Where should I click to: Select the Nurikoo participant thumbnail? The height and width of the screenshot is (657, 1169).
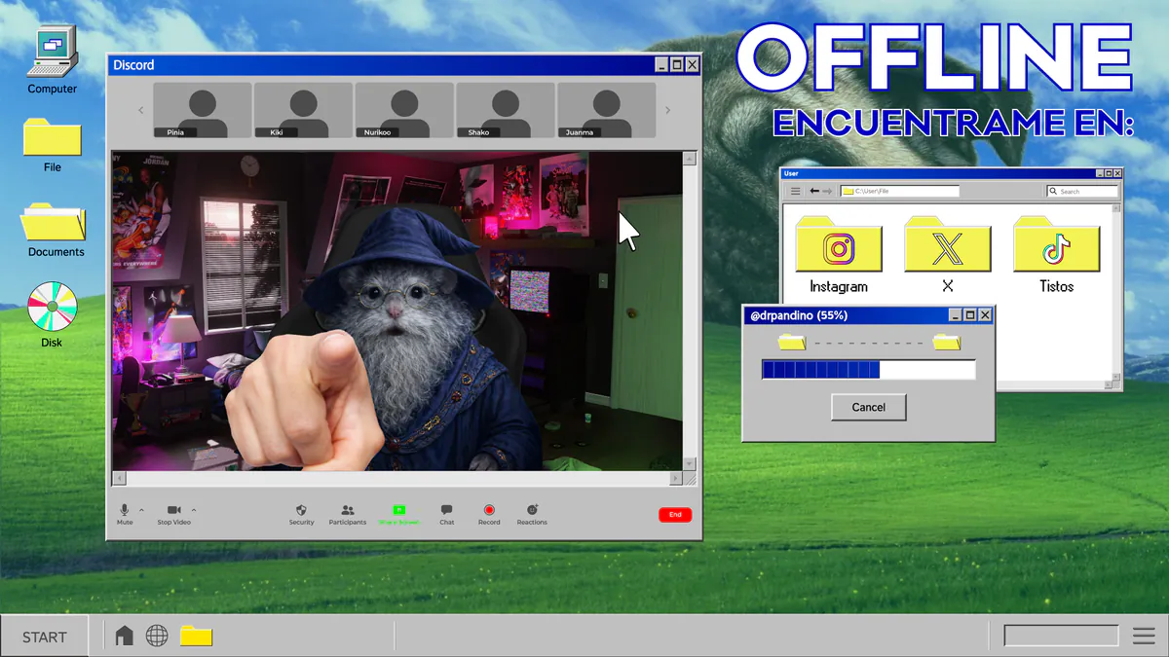(404, 110)
